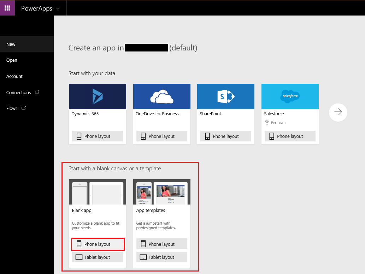Click the Blank app preview thumbnail
The image size is (365, 274).
coord(97,191)
